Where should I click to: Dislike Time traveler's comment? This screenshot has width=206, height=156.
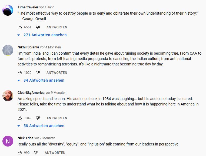coord(38,27)
